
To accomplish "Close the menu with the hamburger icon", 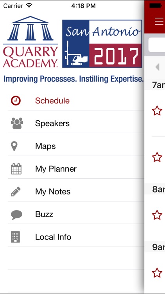I will 160,21.
